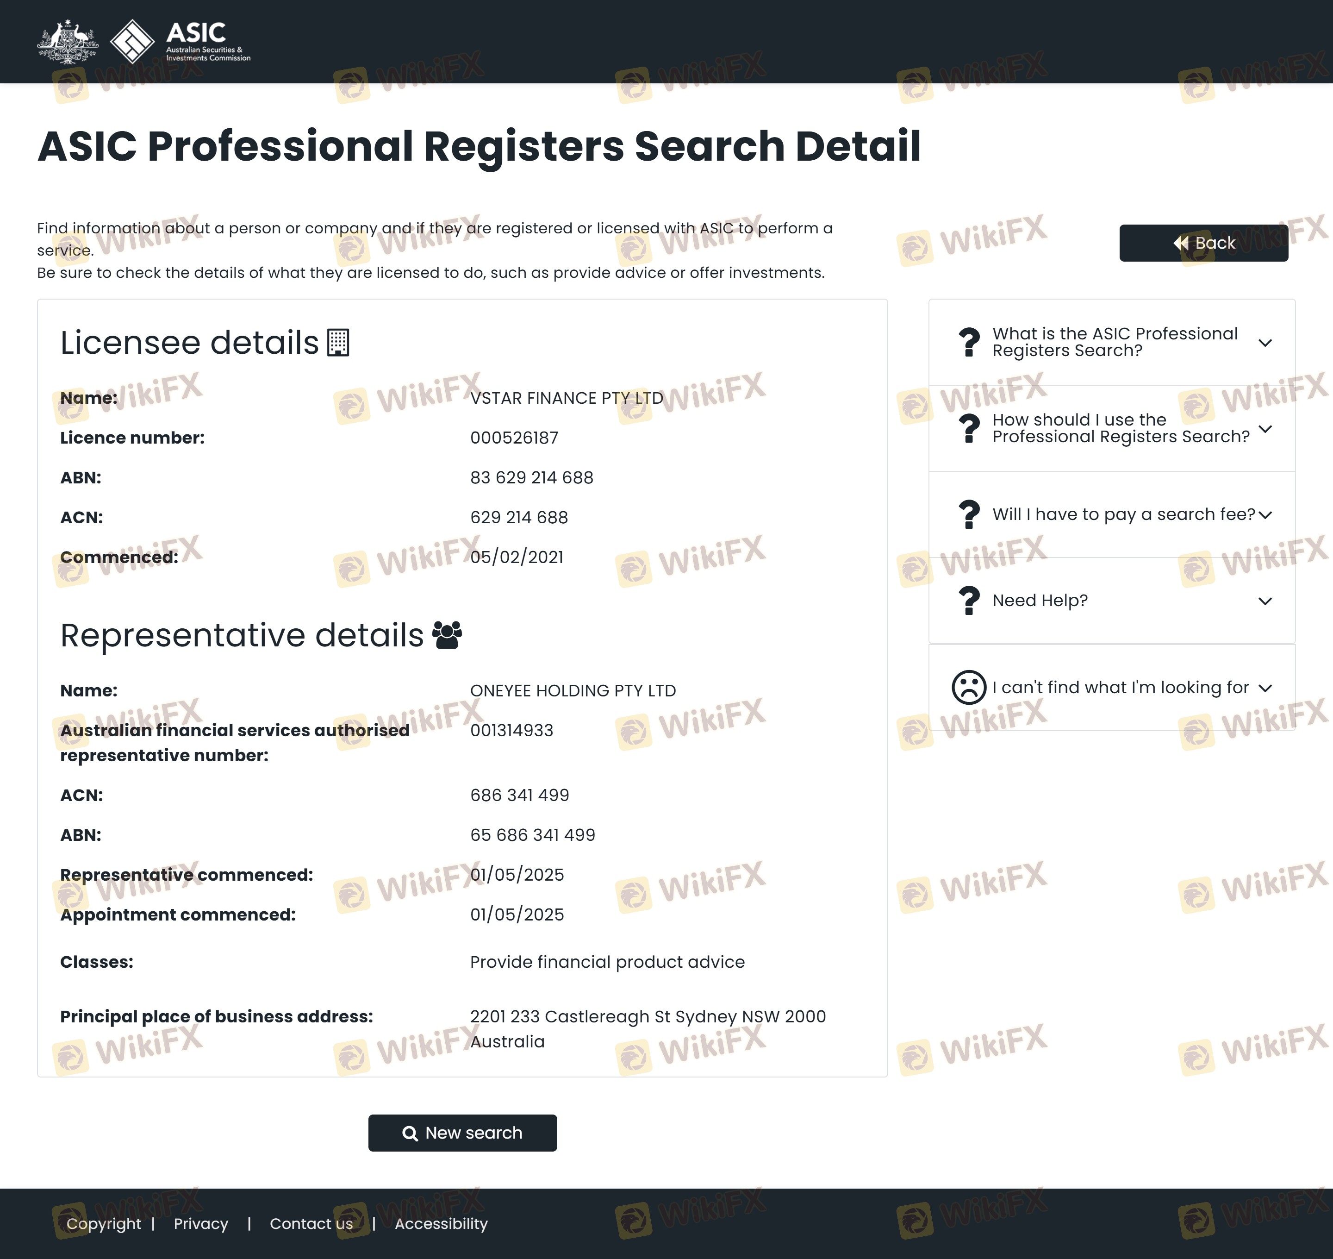Expand "I can't find what I'm looking for"
Image resolution: width=1333 pixels, height=1259 pixels.
pos(1264,688)
